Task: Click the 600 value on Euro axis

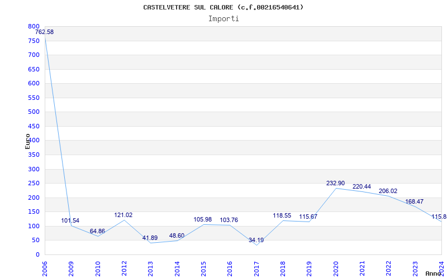Action: click(x=34, y=83)
